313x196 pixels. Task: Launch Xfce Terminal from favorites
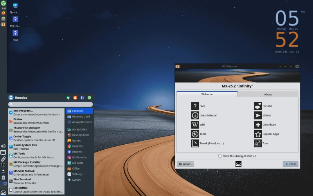[x=36, y=181]
